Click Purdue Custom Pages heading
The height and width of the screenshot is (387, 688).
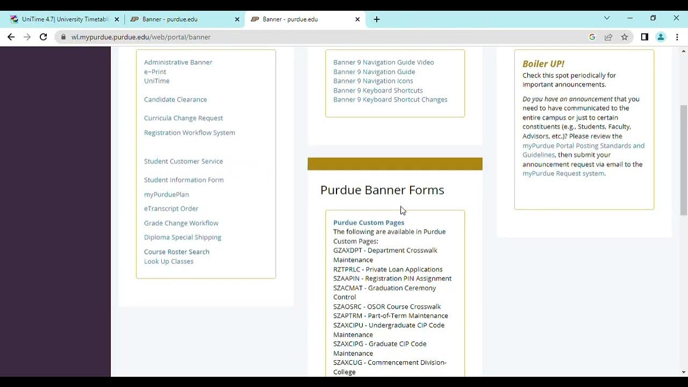click(x=369, y=223)
